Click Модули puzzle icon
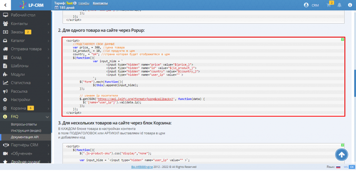Screen dimensions: 356x171 6,74
